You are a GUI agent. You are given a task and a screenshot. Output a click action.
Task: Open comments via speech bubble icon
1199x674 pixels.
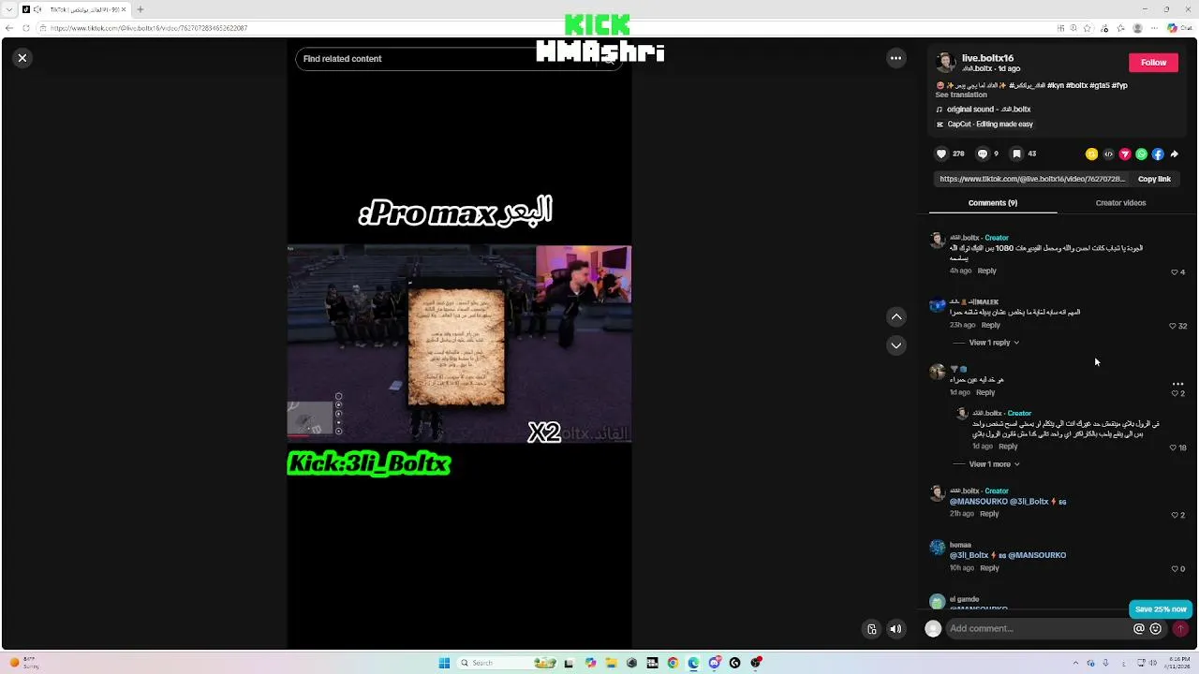[x=983, y=154]
